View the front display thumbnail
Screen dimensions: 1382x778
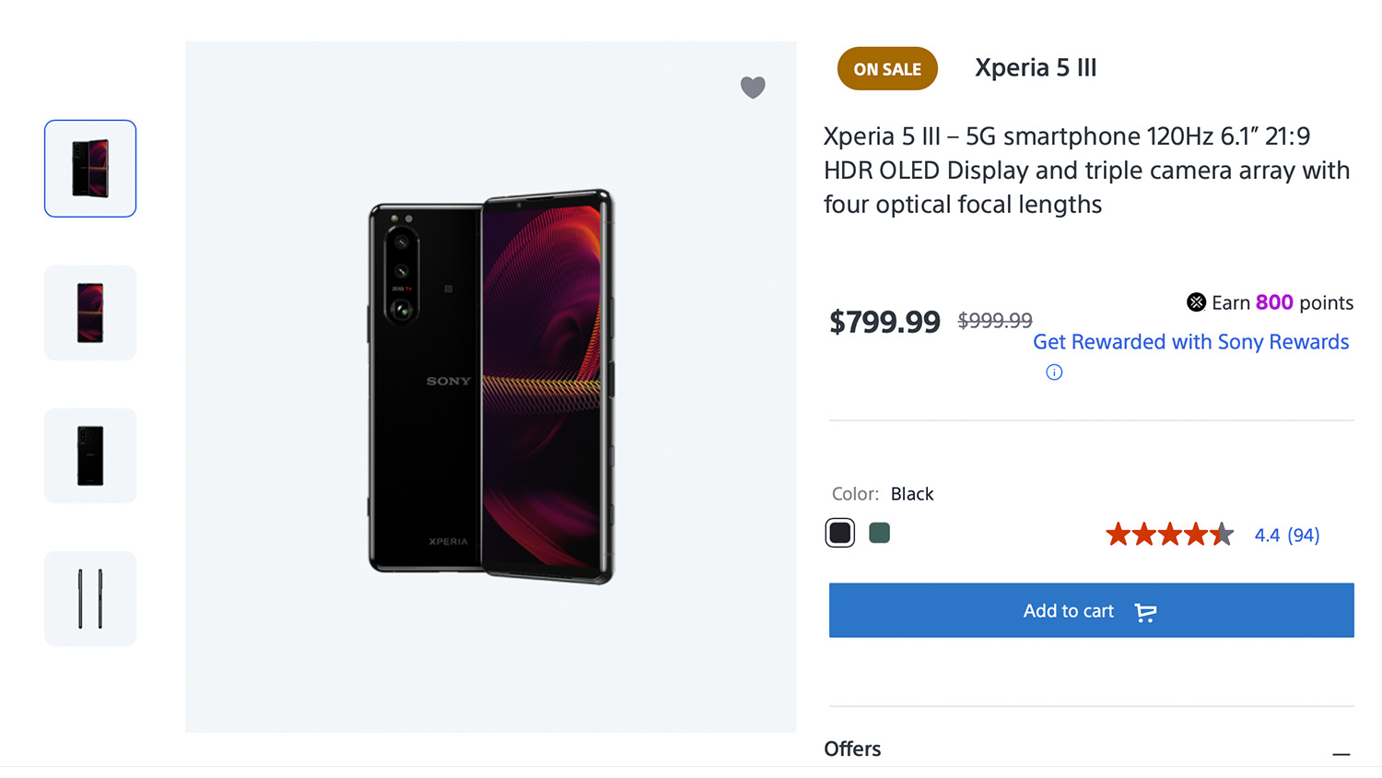pyautogui.click(x=90, y=312)
